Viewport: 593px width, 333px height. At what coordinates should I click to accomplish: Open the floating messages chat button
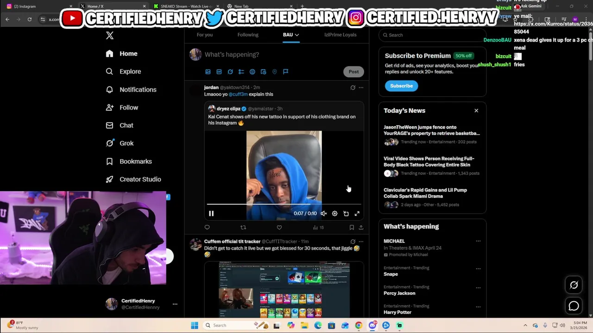click(574, 306)
